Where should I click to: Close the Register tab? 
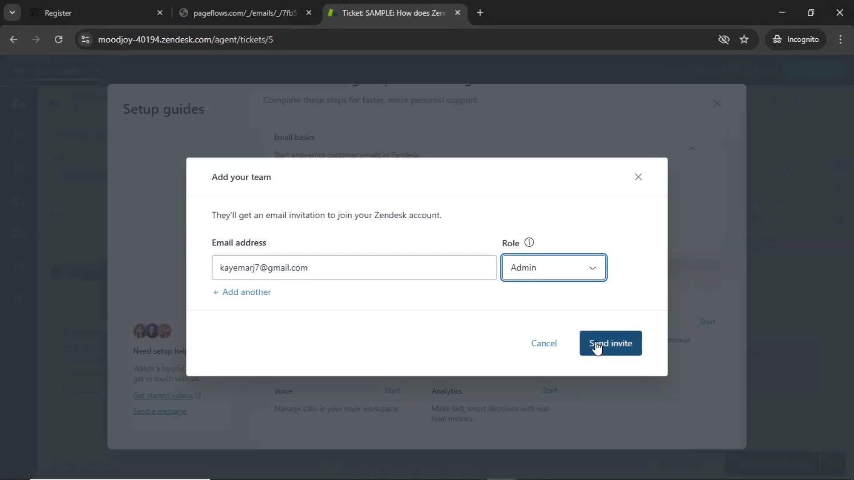160,13
